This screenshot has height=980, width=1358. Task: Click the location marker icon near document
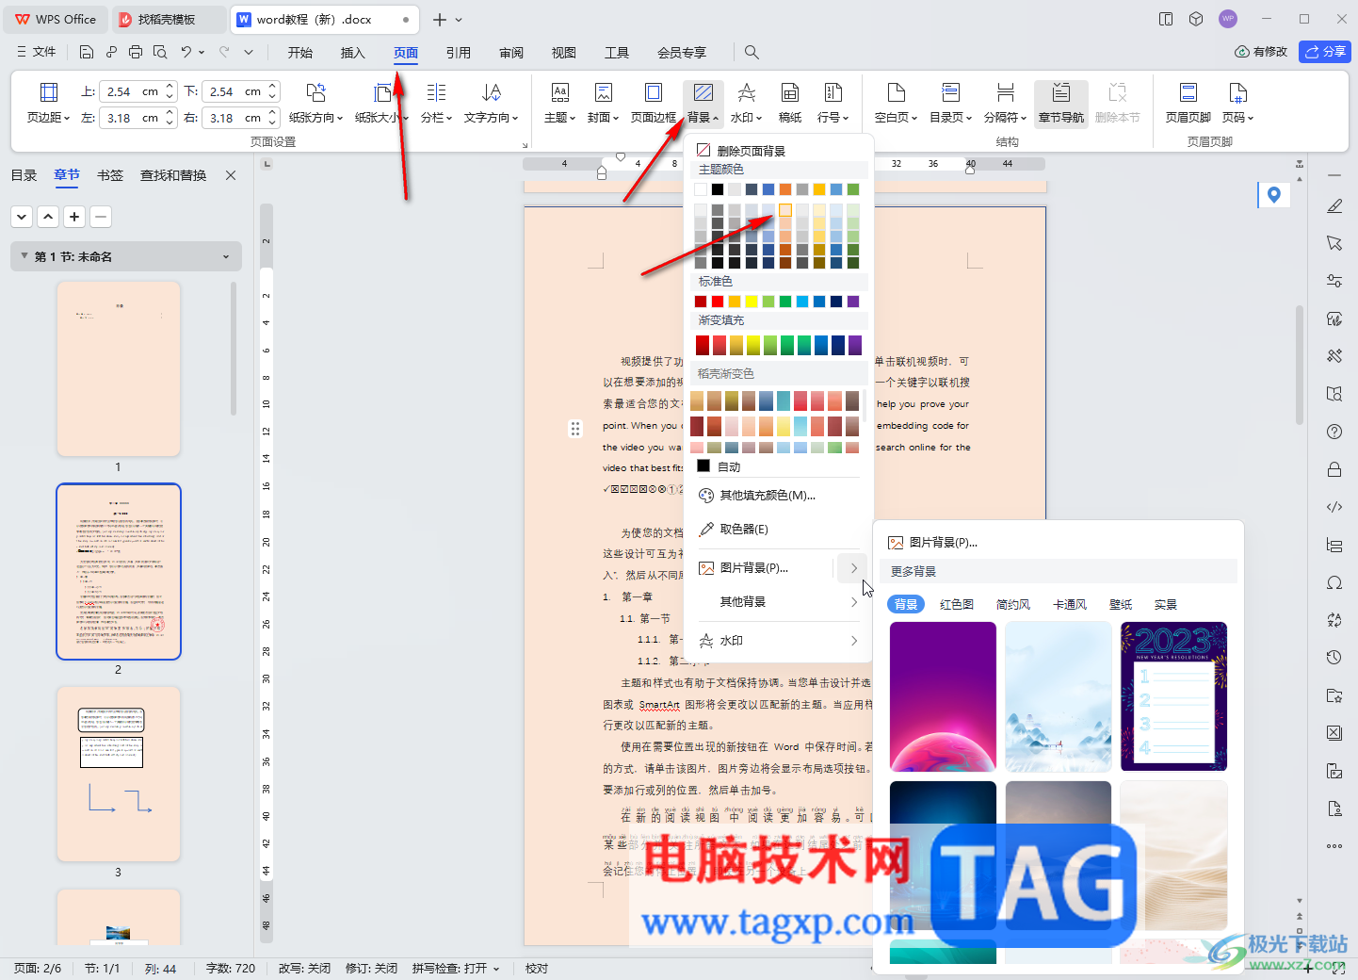pyautogui.click(x=1273, y=194)
